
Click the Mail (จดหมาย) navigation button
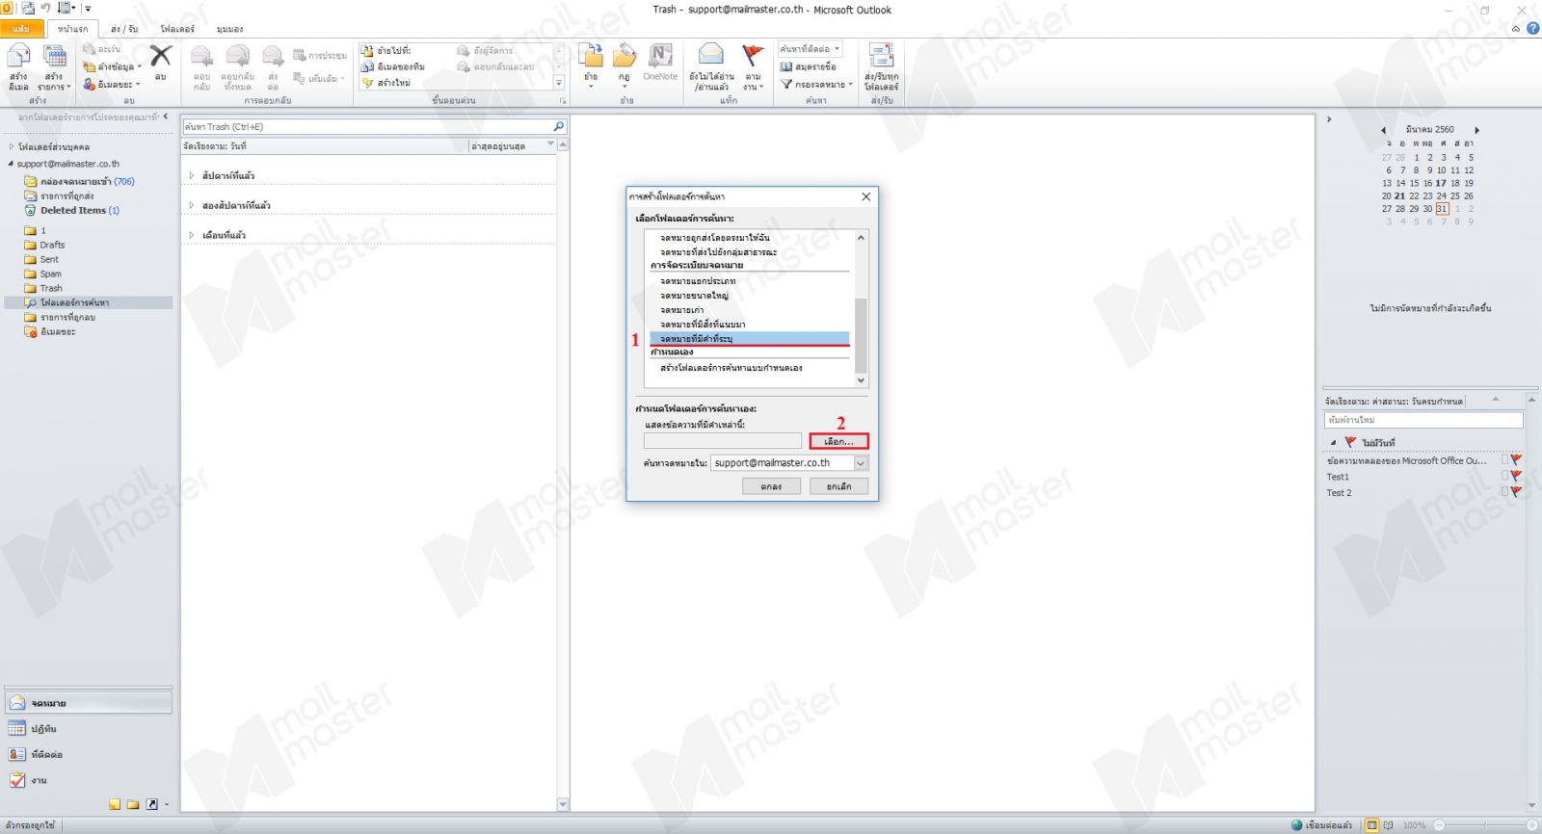pyautogui.click(x=88, y=703)
